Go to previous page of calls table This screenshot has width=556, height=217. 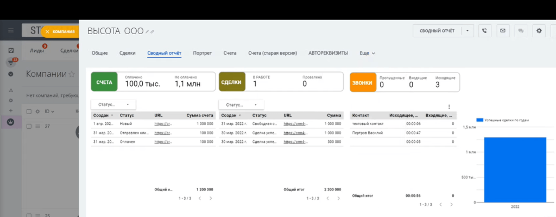[x=440, y=205]
